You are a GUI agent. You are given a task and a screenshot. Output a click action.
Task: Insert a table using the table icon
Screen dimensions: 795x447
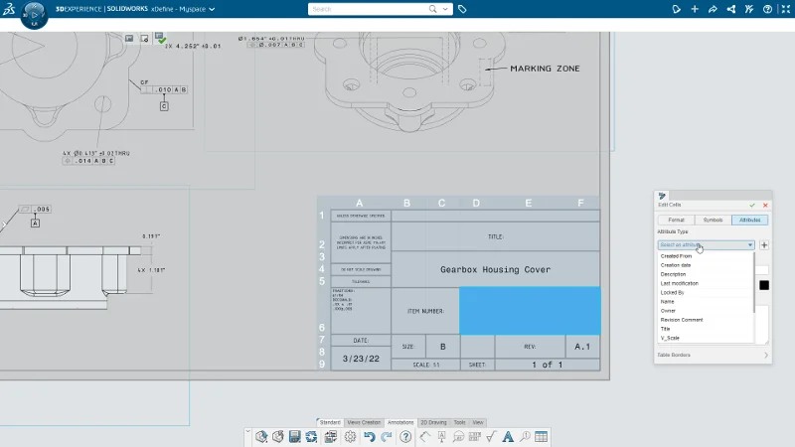point(541,436)
